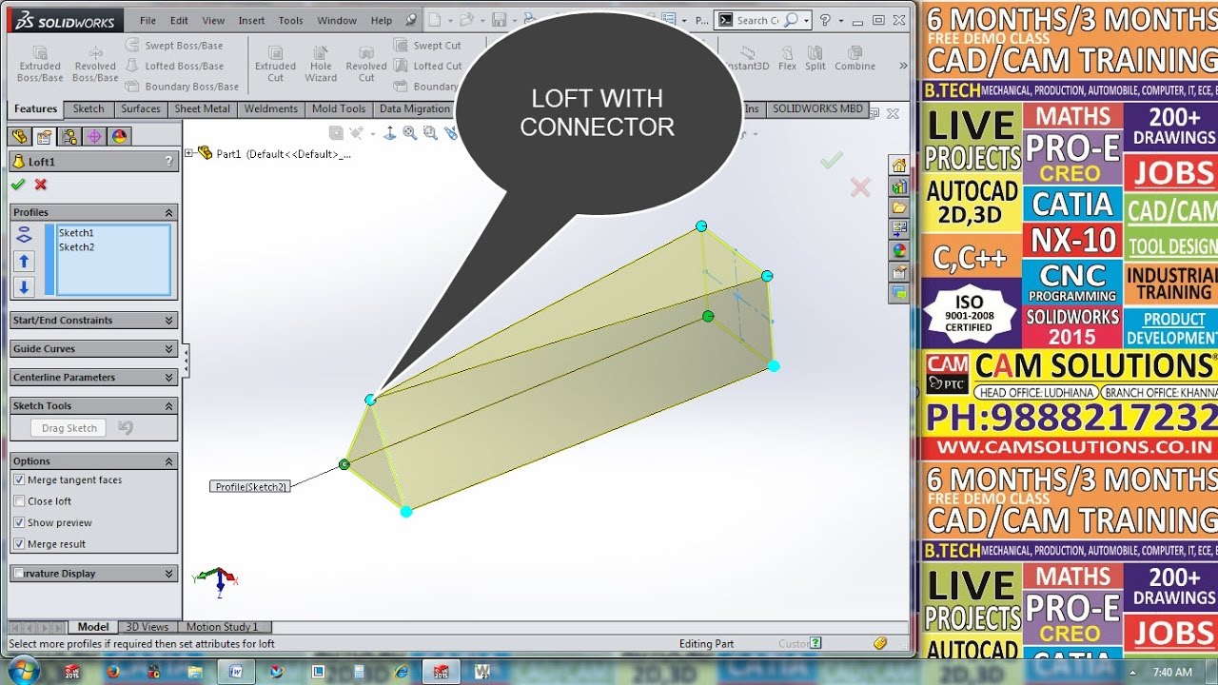Enable the Curvature Display checkbox
Image resolution: width=1218 pixels, height=685 pixels.
point(19,574)
